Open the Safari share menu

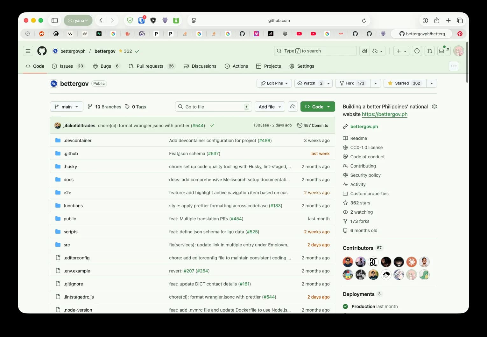point(437,20)
